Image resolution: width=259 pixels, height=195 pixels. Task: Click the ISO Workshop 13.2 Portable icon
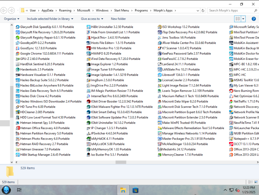pos(160,27)
